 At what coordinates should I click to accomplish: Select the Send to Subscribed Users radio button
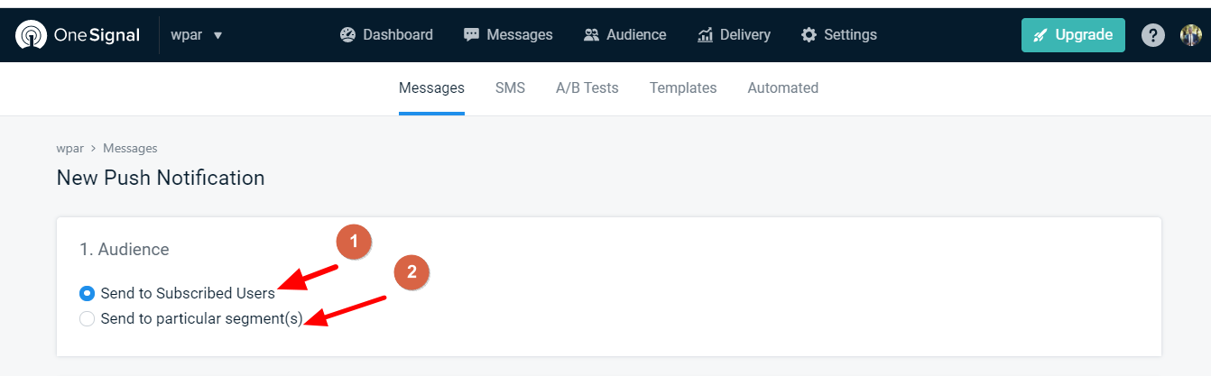pyautogui.click(x=87, y=293)
